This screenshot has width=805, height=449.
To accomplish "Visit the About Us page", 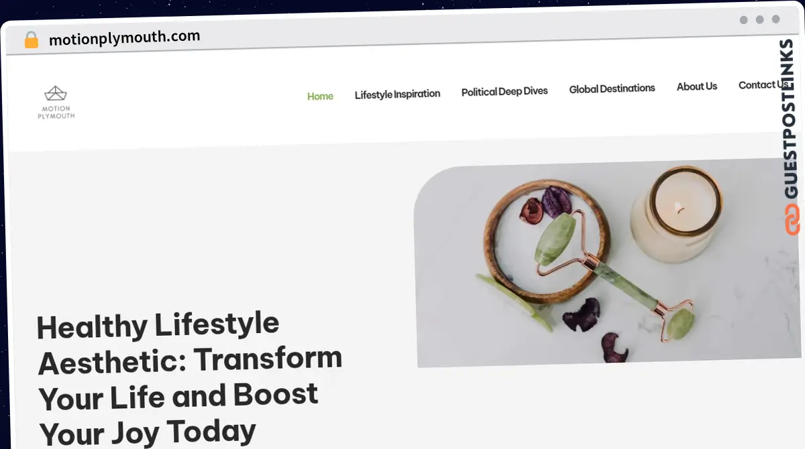I will coord(696,86).
